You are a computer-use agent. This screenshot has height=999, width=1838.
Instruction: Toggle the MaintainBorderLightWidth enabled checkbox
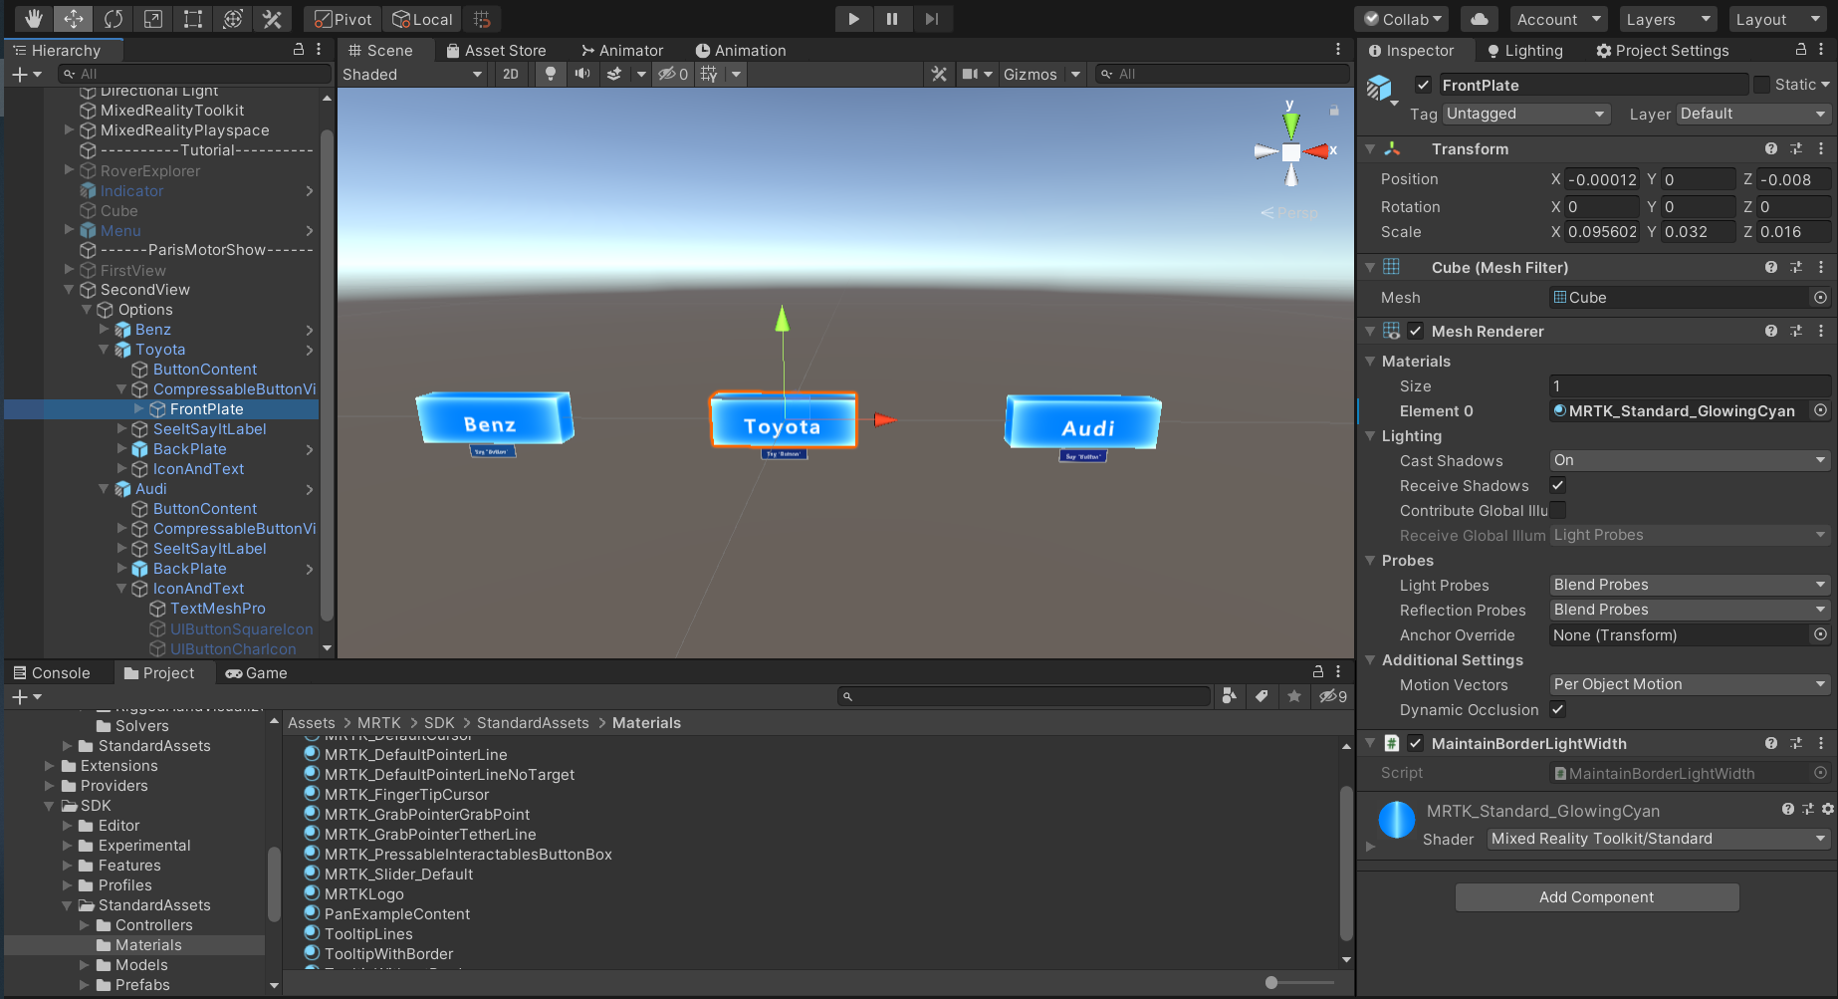tap(1416, 743)
